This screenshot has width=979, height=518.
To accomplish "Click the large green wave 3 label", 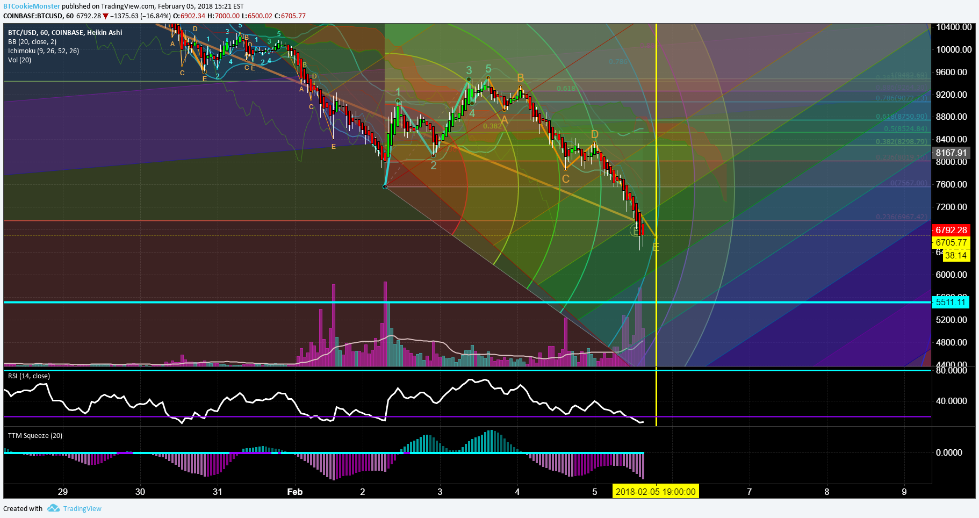I will point(469,70).
